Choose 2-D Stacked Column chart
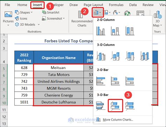This screenshot has width=166, height=127. pos(115,31)
